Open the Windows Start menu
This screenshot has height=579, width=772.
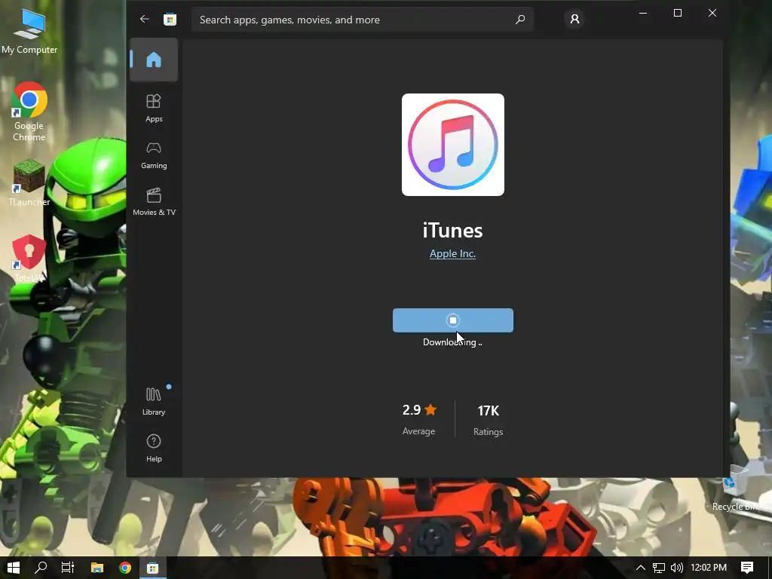point(14,568)
